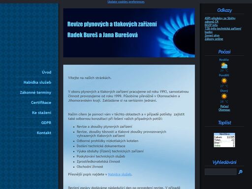Open the Toplist visitor counter image
The width and height of the screenshot is (252, 189).
tap(224, 140)
